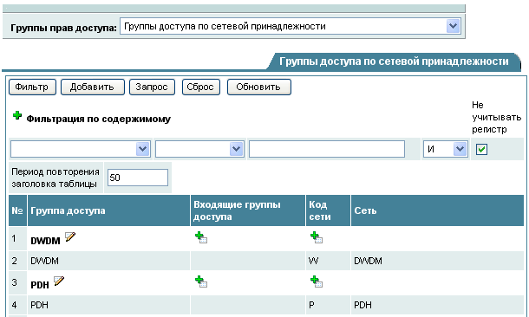Viewport: 529px width, 317px height.
Task: Add incoming access group for PDH row
Action: click(201, 281)
